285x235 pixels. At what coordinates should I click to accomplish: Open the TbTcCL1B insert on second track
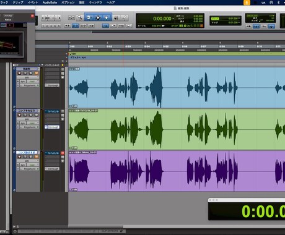pos(52,111)
